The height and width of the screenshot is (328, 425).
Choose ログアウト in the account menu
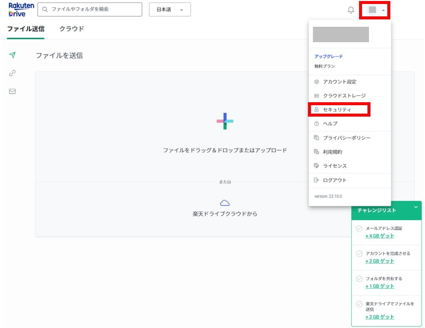(334, 180)
